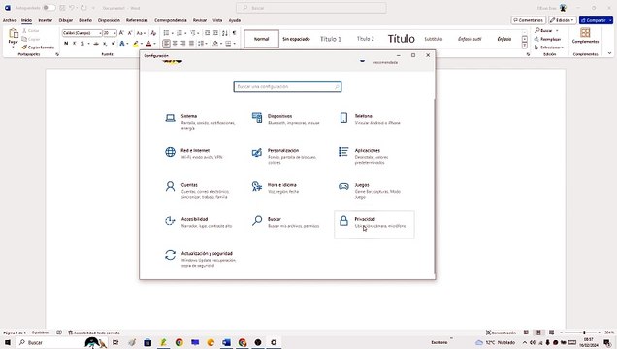Screen dimensions: 617x349
Task: Clear all formatting in Word
Action: click(x=153, y=33)
